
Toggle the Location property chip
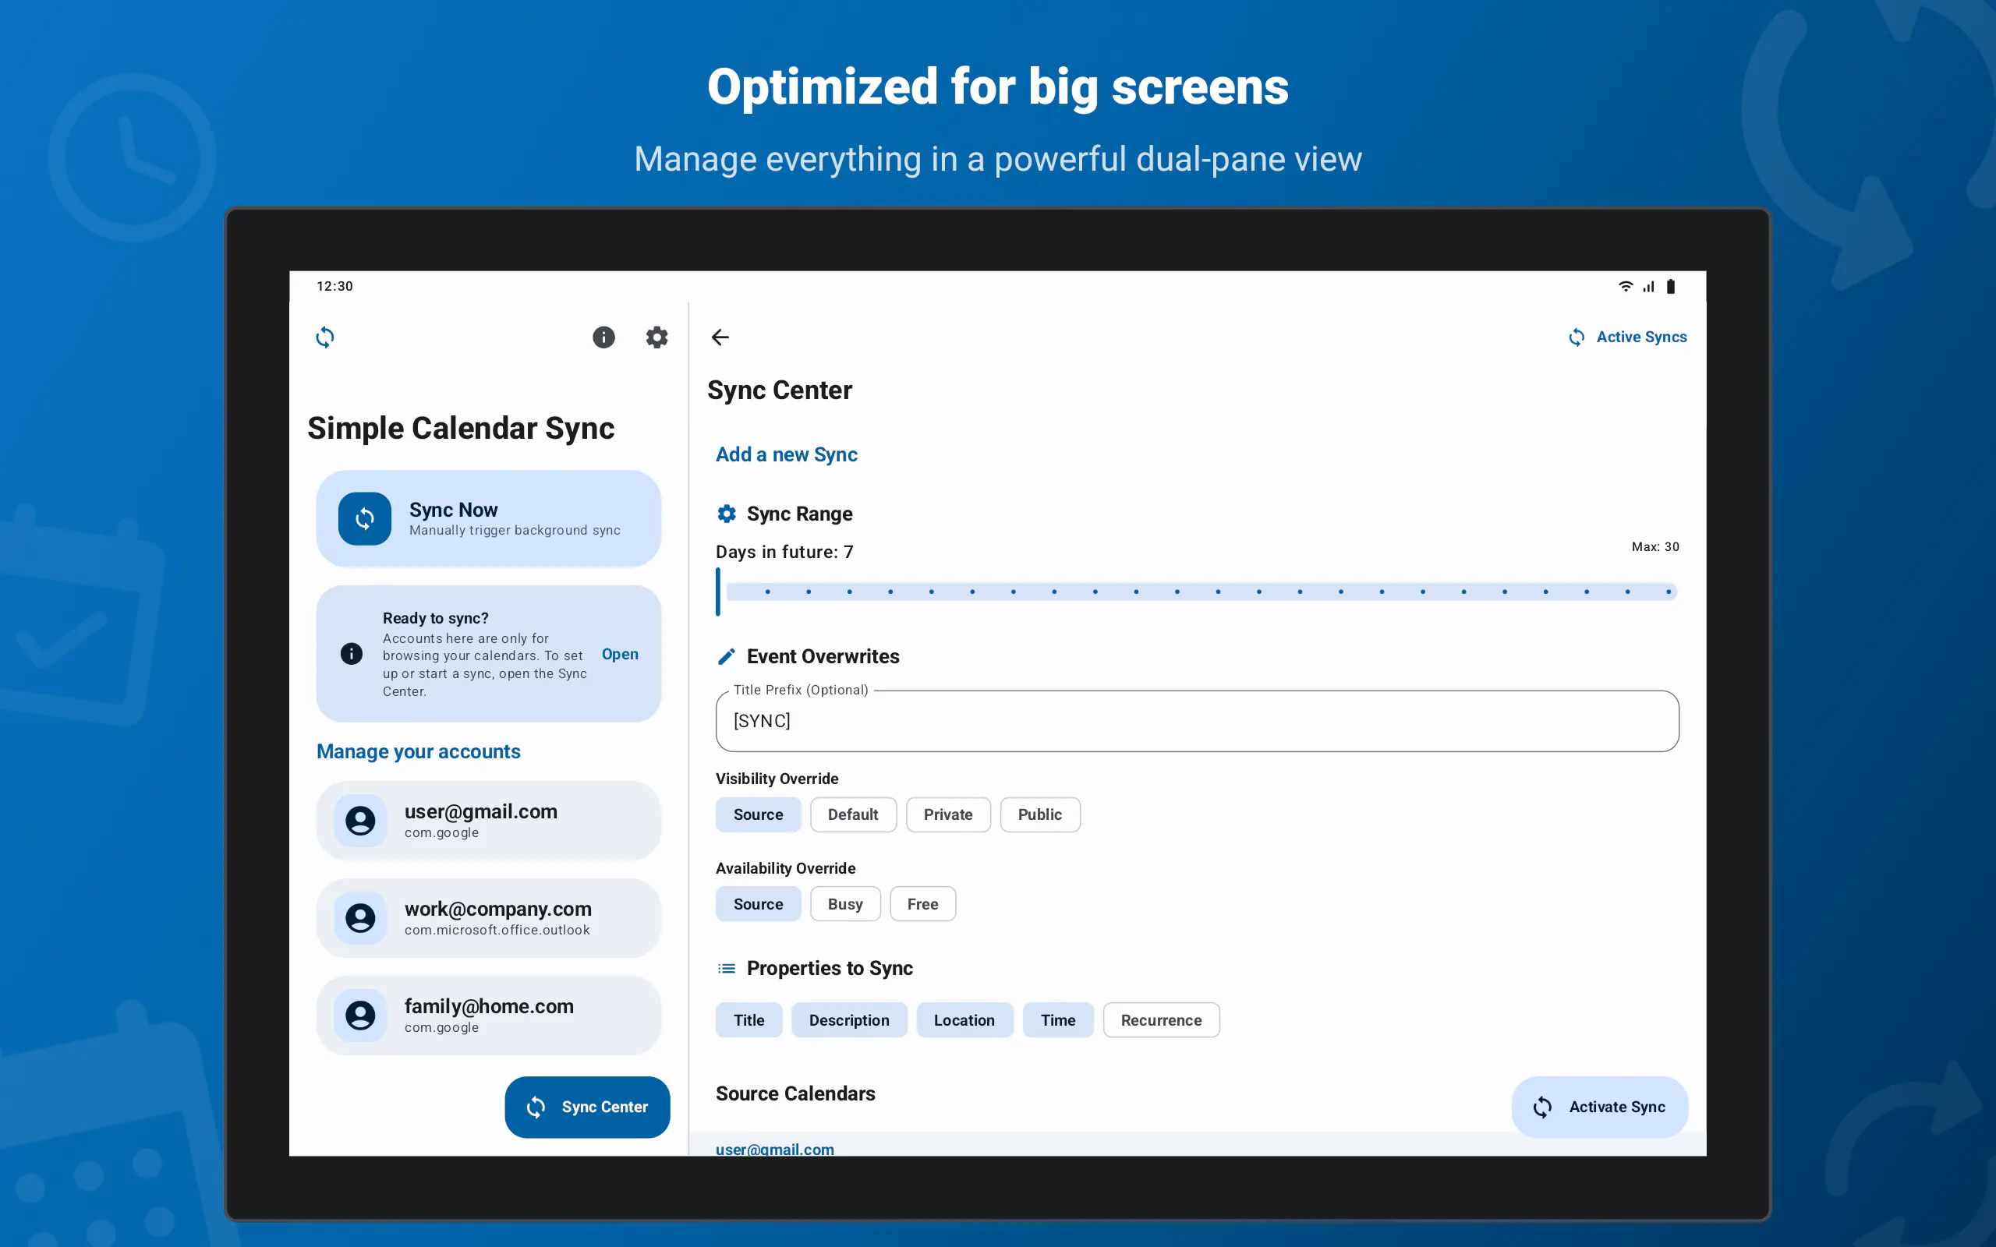click(964, 1020)
